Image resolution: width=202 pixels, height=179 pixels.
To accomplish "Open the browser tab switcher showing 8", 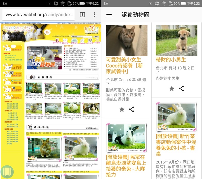I will [x=82, y=15].
